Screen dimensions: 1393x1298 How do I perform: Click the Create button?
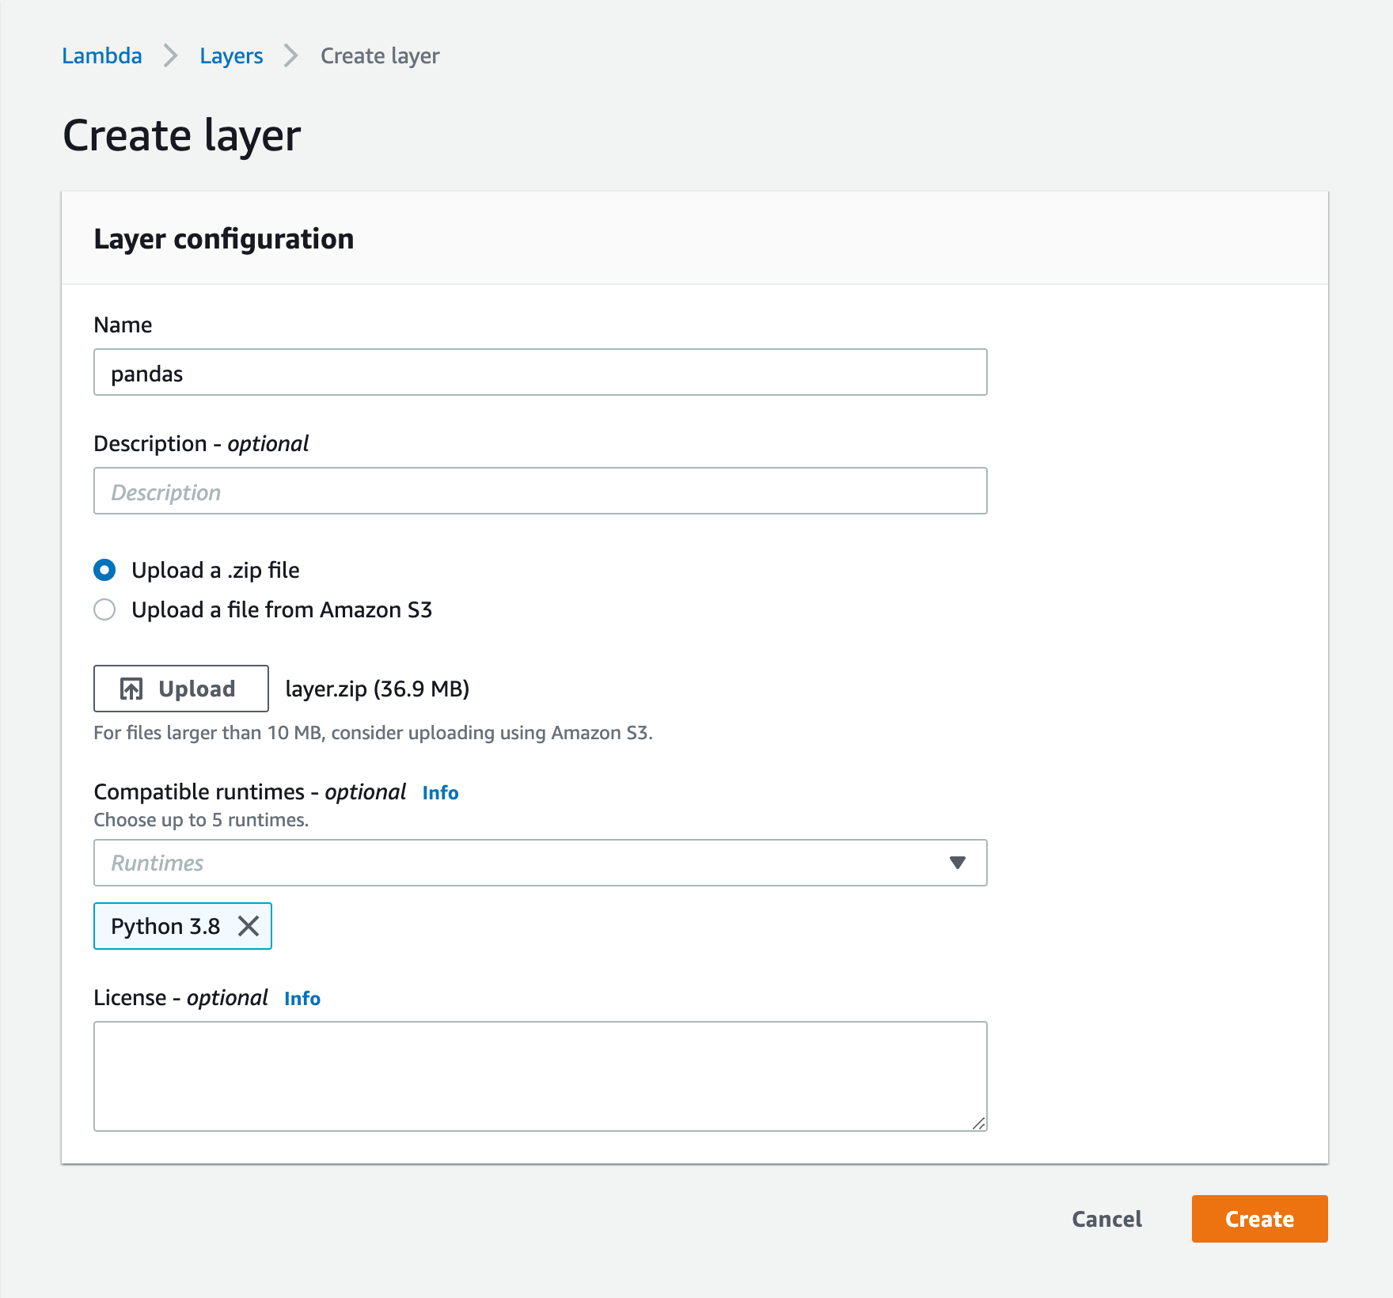(1259, 1219)
